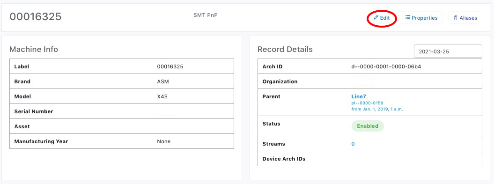Click the Record Details heading
This screenshot has height=184, width=494.
[285, 50]
